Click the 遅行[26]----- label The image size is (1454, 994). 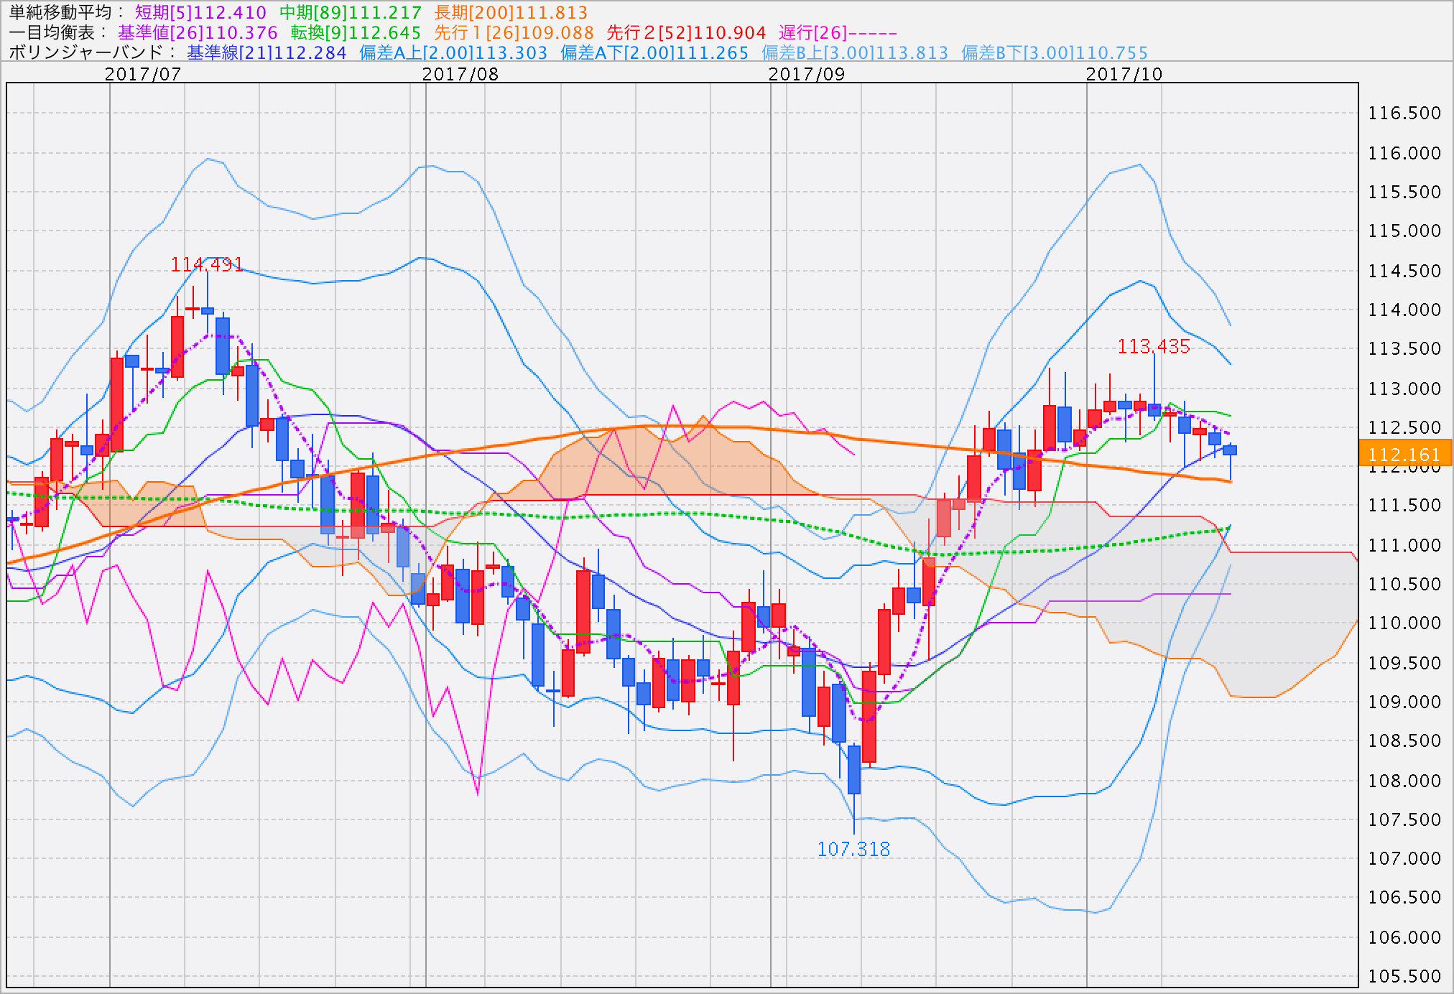(838, 32)
